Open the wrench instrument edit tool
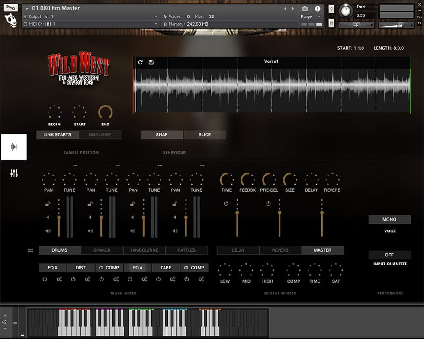 [11, 8]
